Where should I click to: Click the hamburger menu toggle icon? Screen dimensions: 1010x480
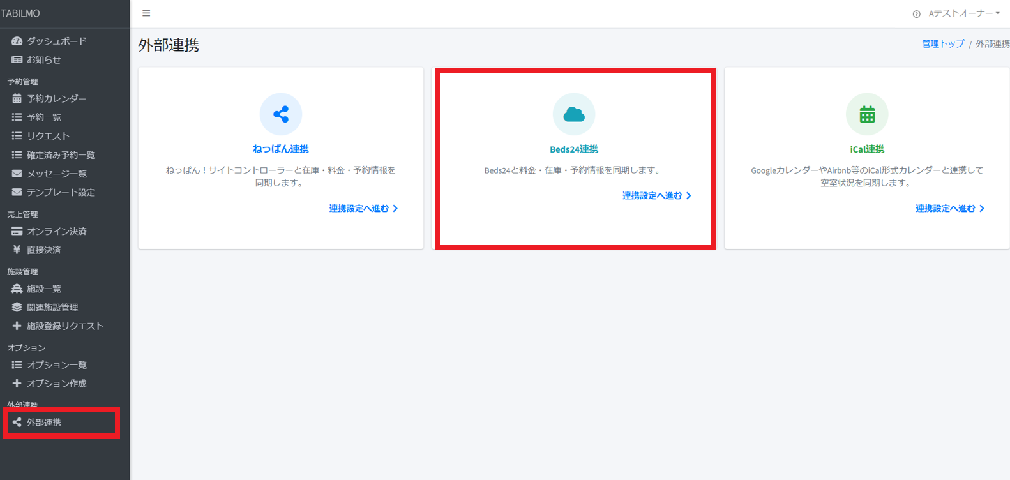(x=146, y=13)
